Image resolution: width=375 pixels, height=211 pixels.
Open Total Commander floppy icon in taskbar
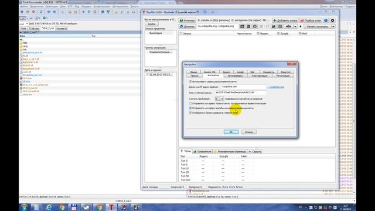pos(74,207)
